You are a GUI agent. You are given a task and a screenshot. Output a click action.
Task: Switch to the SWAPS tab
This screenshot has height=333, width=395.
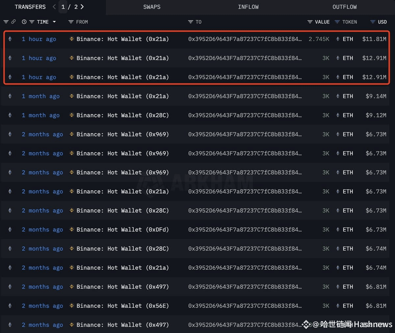tap(152, 7)
